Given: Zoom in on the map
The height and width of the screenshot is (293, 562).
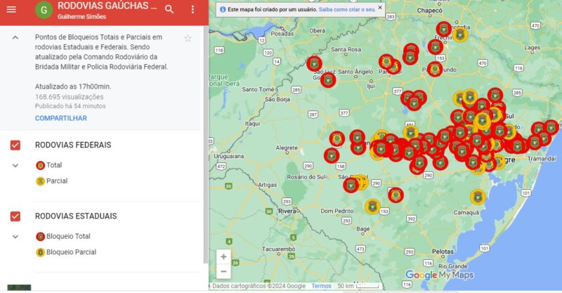Looking at the screenshot, I should [223, 256].
